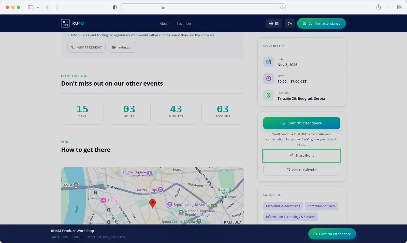This screenshot has width=407, height=243.
Task: Click the map pin icon beside Location
Action: (269, 95)
